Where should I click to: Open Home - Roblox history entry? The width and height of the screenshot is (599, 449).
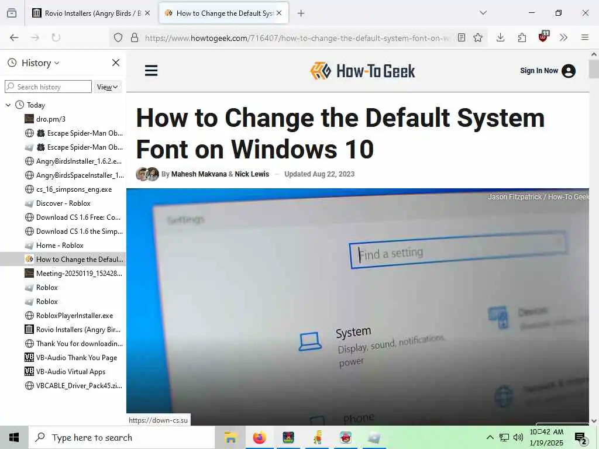click(63, 246)
